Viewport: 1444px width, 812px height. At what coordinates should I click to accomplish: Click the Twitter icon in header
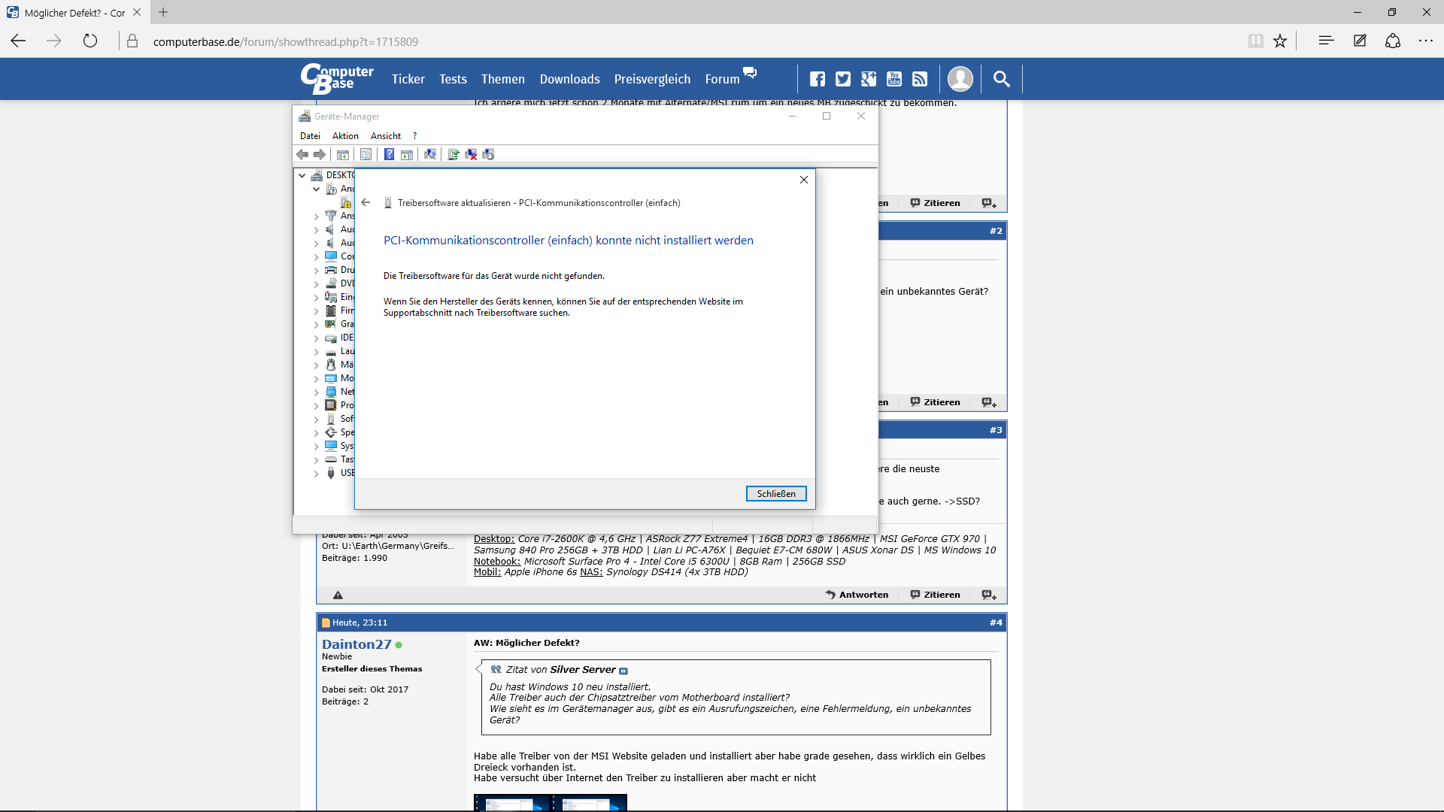click(x=843, y=79)
